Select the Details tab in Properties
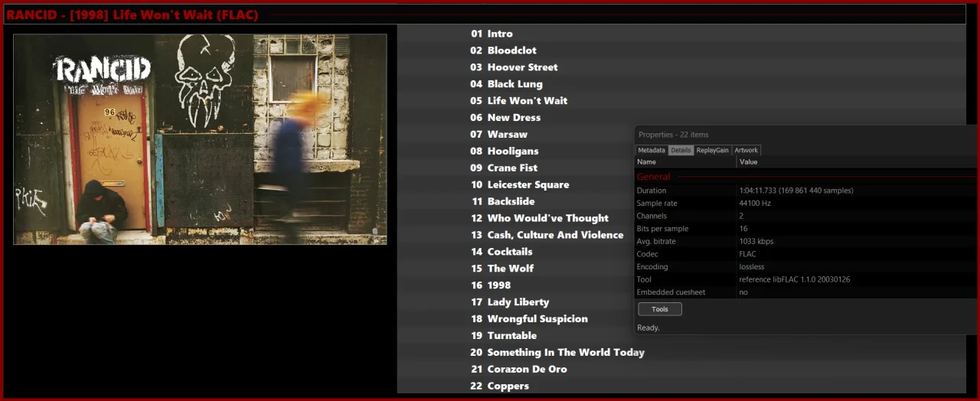The width and height of the screenshot is (980, 401). [681, 150]
